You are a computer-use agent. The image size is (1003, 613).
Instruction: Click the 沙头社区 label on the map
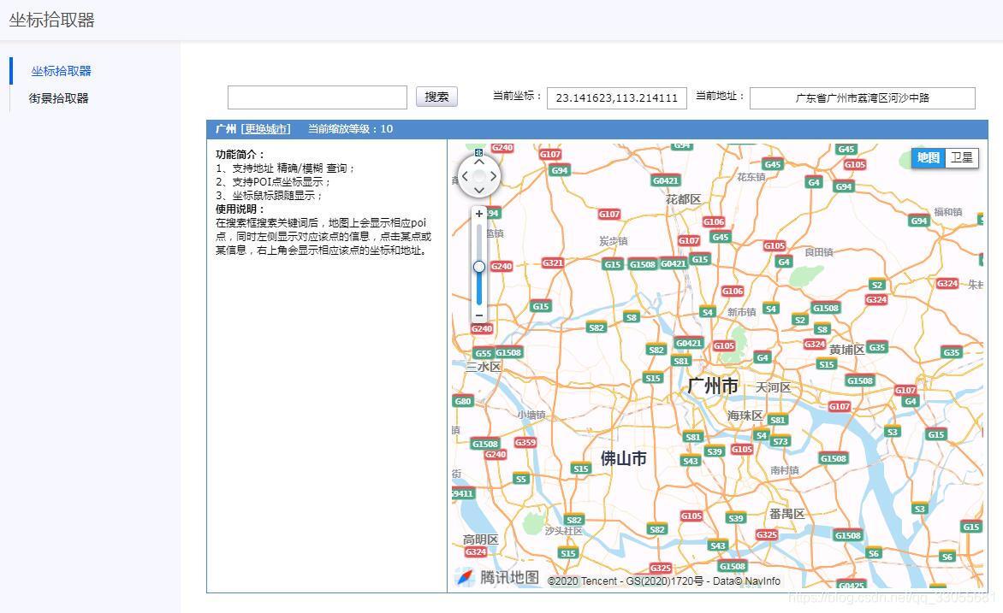tap(564, 531)
